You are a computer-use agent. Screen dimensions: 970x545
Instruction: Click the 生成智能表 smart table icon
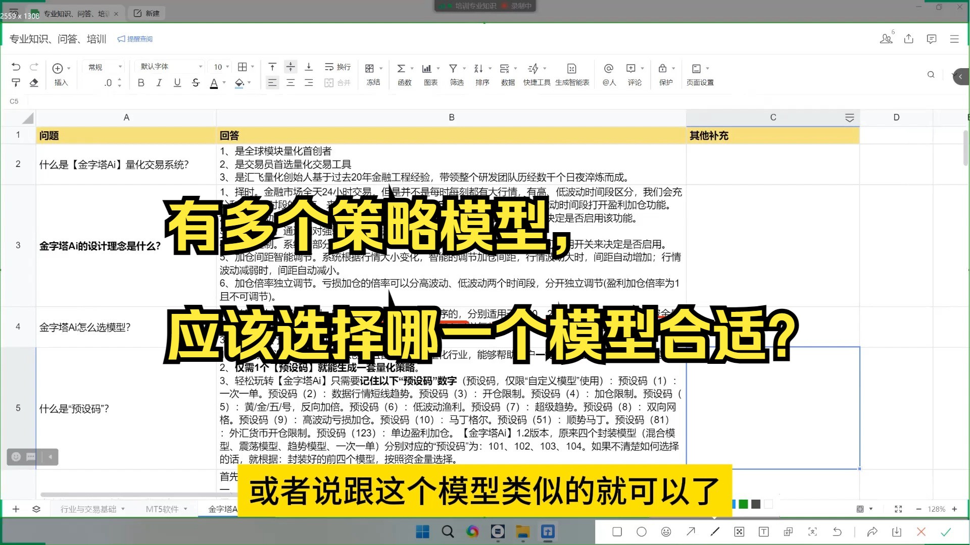[x=571, y=74]
